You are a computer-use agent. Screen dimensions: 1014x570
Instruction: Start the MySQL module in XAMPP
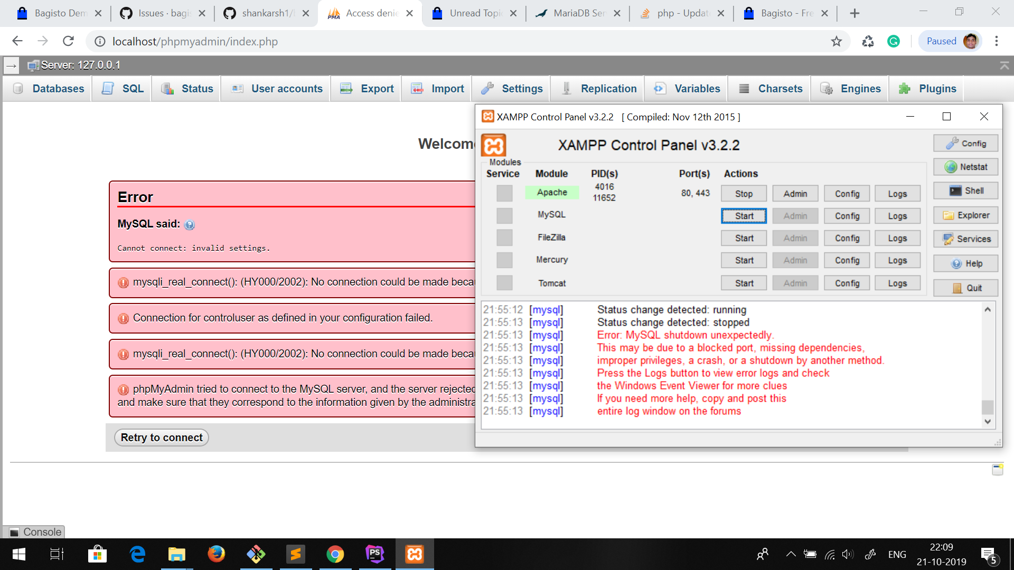point(744,216)
